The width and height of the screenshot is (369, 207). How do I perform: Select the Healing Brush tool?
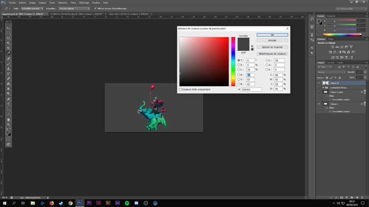coord(9,59)
